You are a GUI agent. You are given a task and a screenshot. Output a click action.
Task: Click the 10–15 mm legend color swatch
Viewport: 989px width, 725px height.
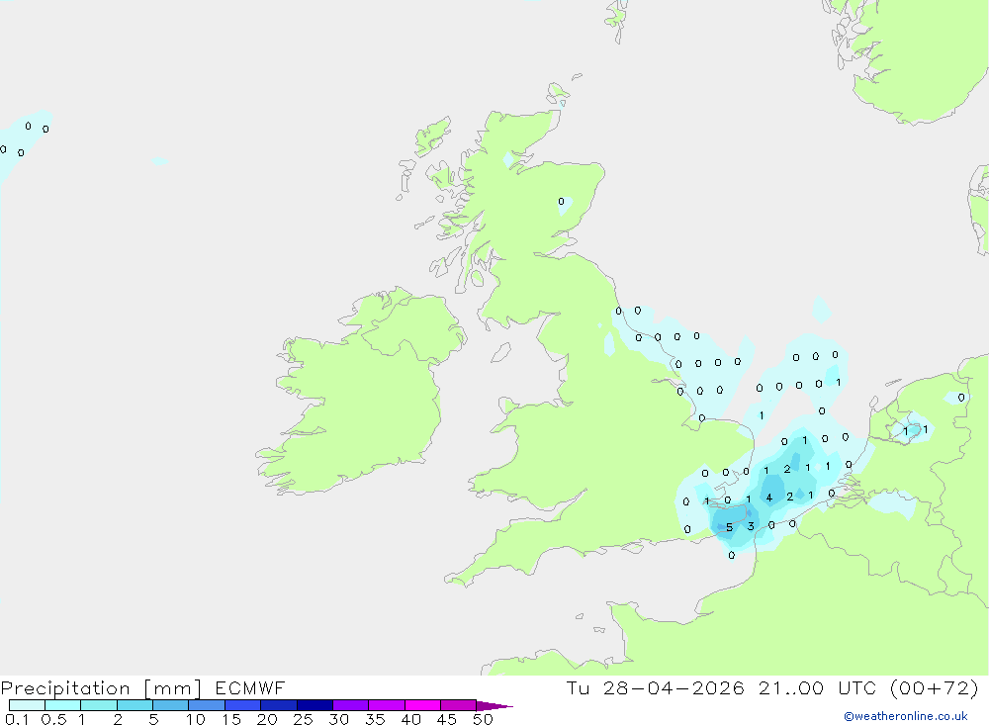(x=207, y=705)
